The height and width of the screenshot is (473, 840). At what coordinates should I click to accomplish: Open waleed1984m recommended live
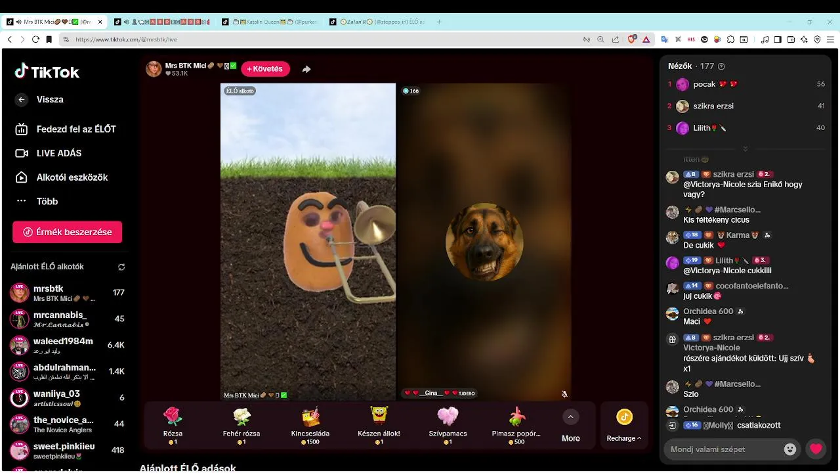click(67, 346)
